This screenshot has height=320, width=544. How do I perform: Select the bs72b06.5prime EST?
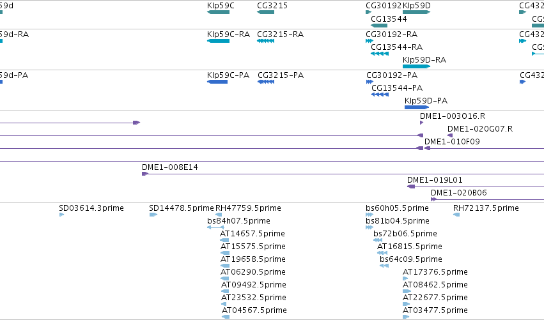point(378,240)
